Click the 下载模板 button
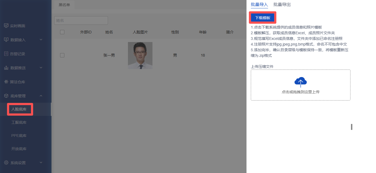The width and height of the screenshot is (376, 173). coord(263,18)
